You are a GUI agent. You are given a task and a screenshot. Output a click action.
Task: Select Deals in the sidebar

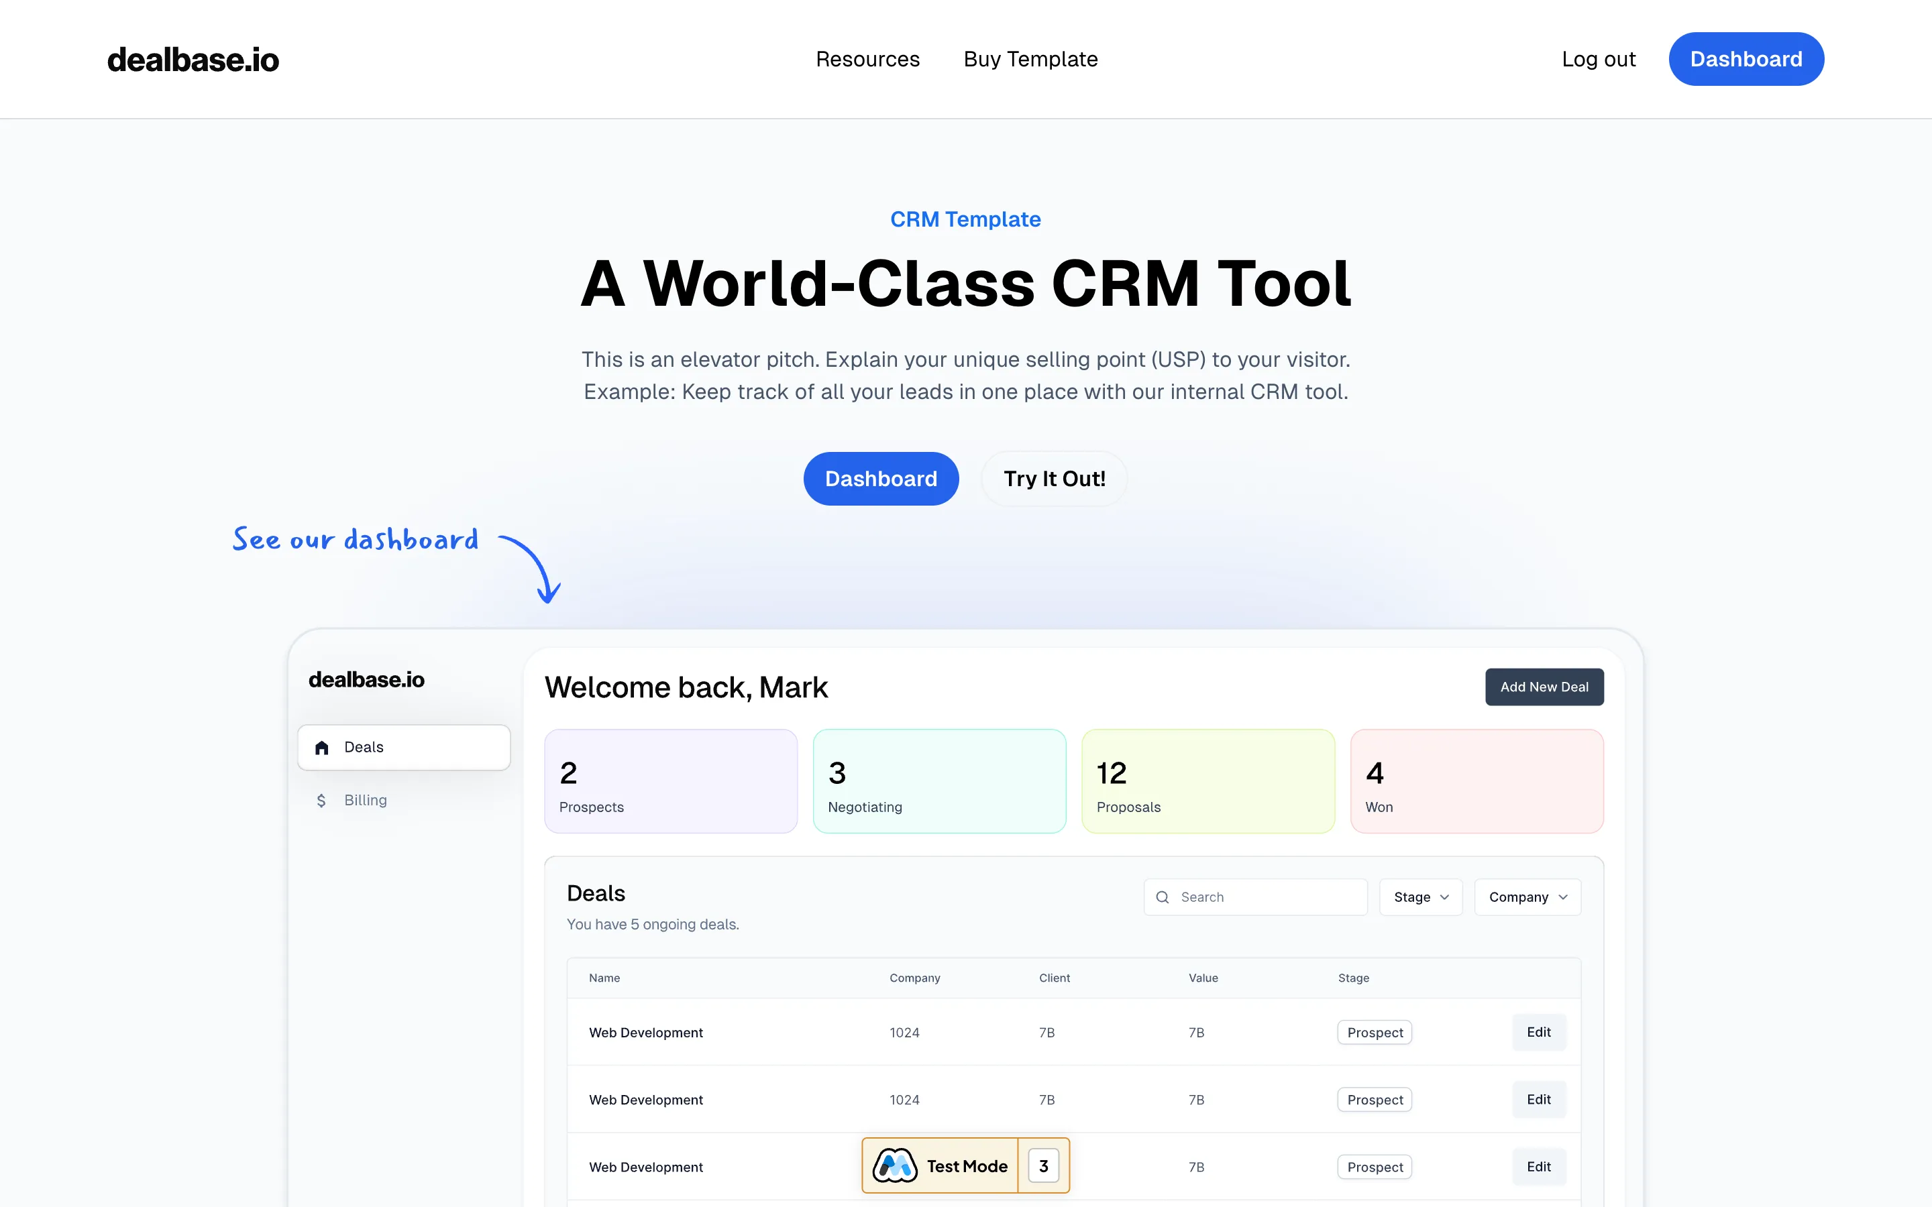[x=404, y=747]
